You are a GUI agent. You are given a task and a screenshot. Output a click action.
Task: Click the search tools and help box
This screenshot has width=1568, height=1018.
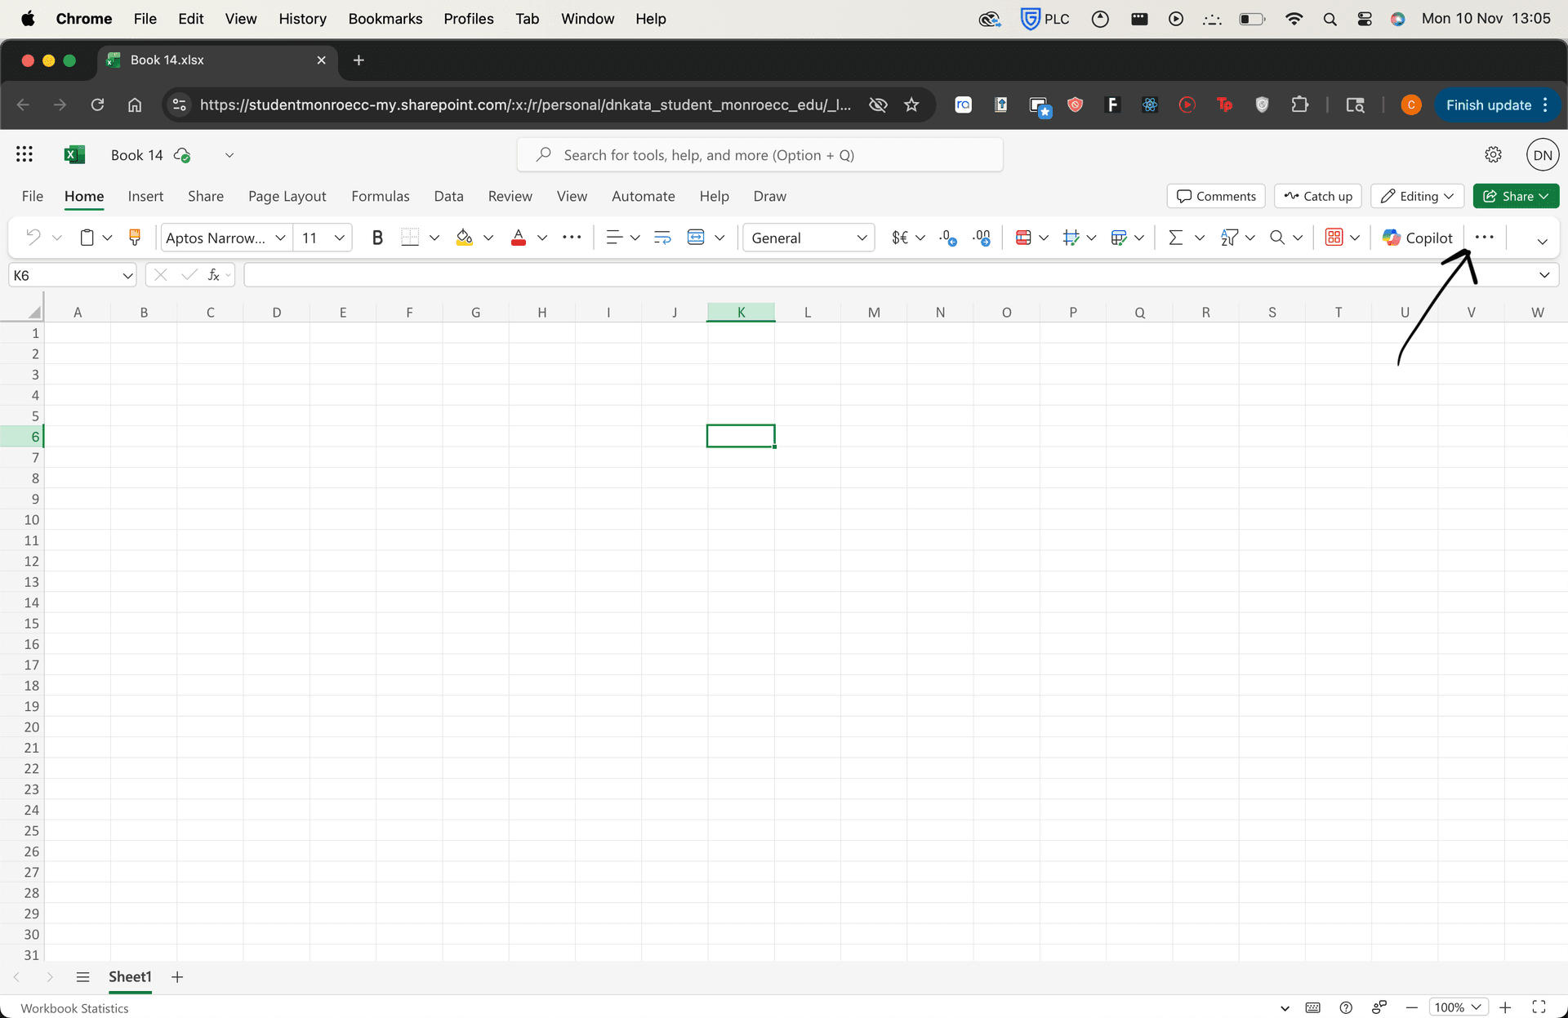(x=759, y=155)
